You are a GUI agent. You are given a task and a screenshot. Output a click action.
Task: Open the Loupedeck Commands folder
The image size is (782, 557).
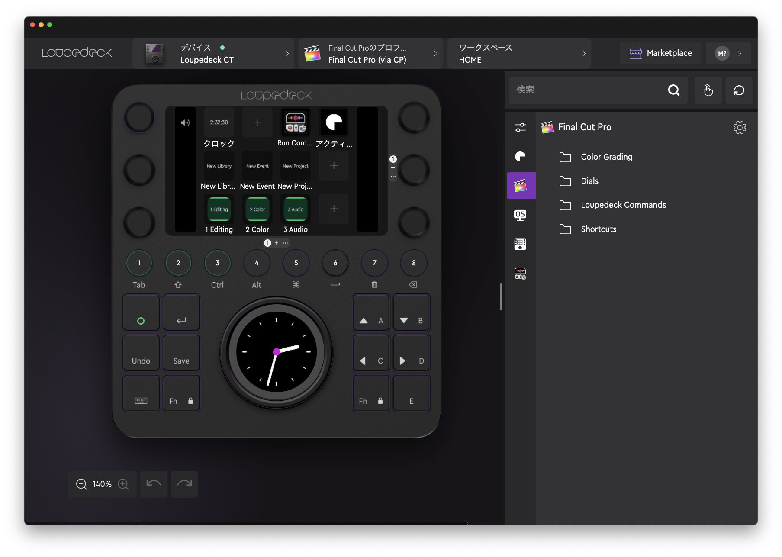(x=612, y=205)
